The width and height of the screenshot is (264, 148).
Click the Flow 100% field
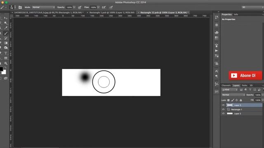pyautogui.click(x=93, y=7)
